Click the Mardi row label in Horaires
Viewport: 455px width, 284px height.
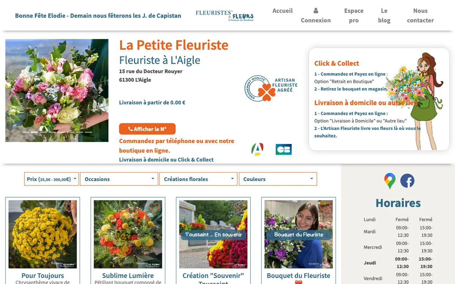click(370, 231)
